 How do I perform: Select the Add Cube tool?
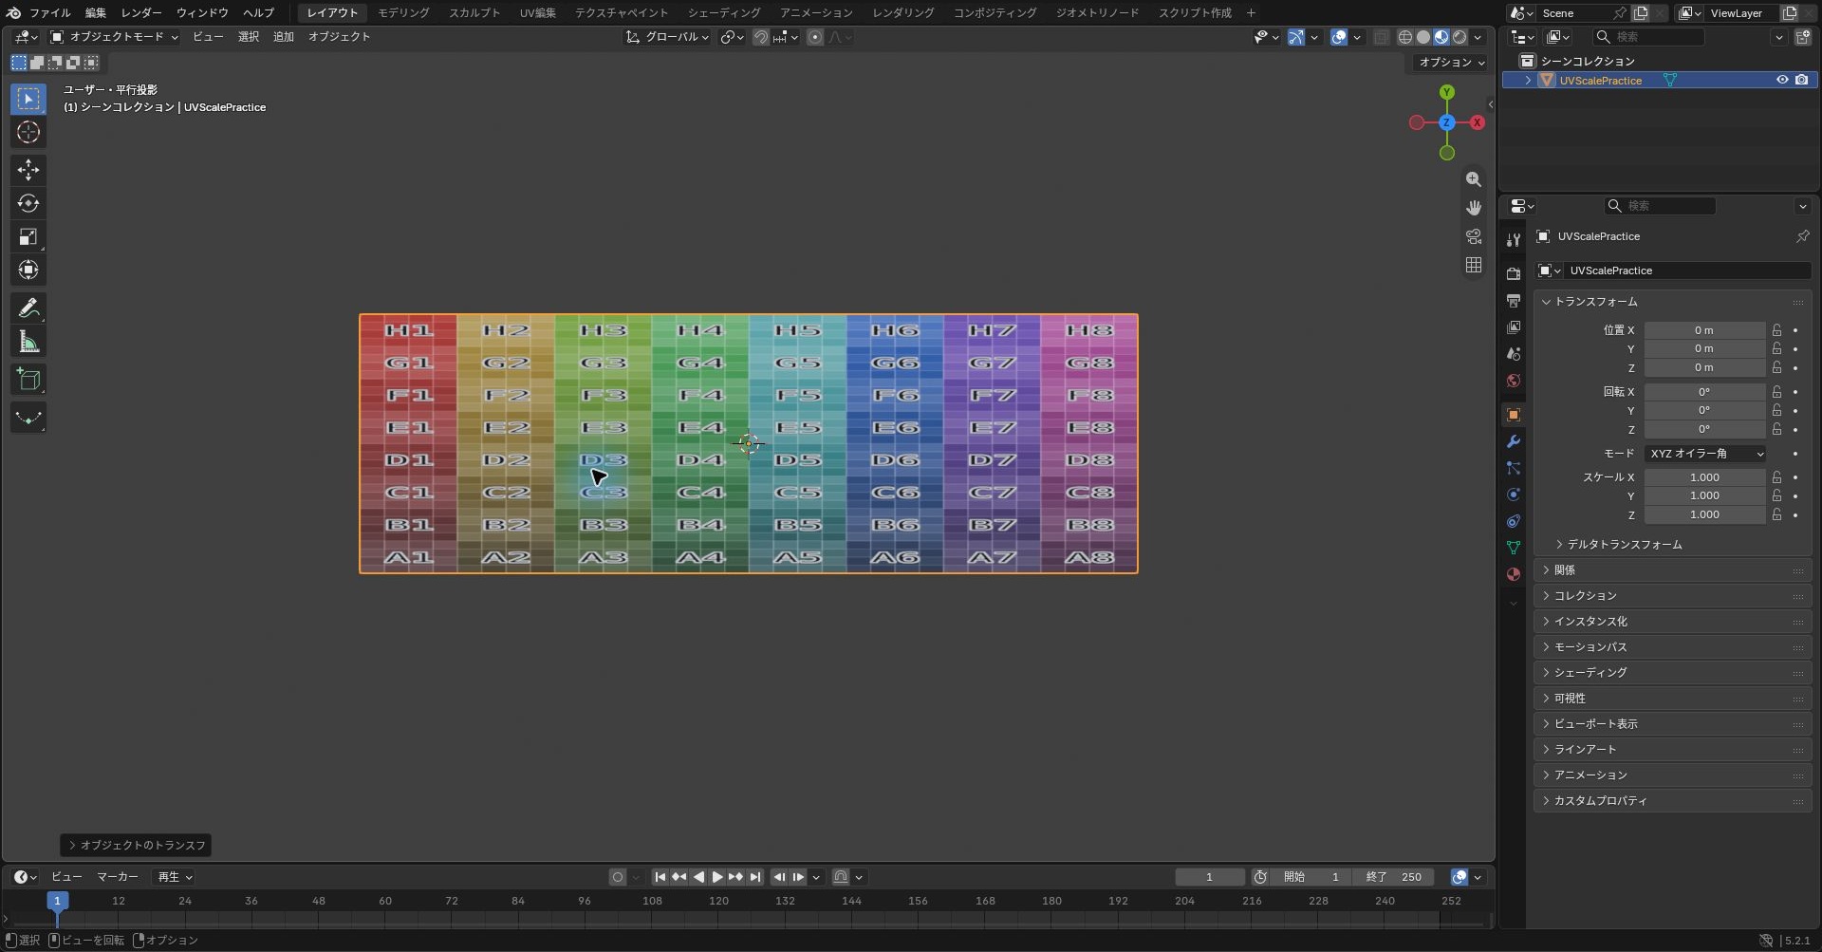(x=28, y=380)
